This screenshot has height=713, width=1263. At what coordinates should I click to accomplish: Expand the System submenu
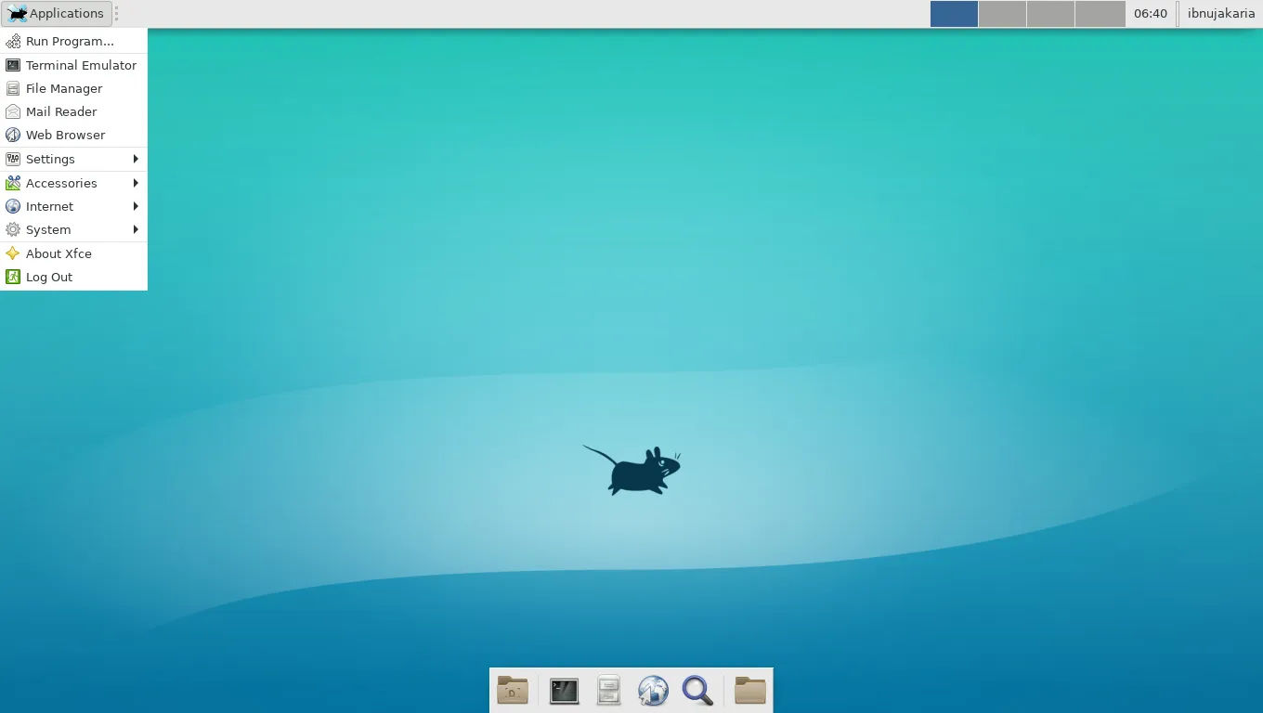point(73,229)
